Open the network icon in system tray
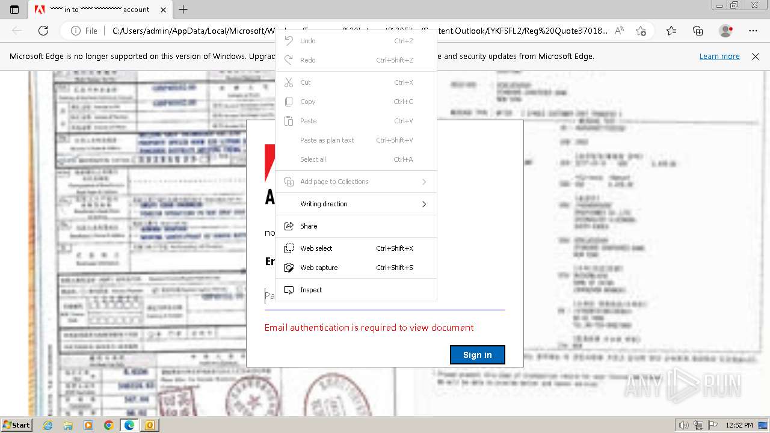The height and width of the screenshot is (433, 770). pyautogui.click(x=698, y=425)
